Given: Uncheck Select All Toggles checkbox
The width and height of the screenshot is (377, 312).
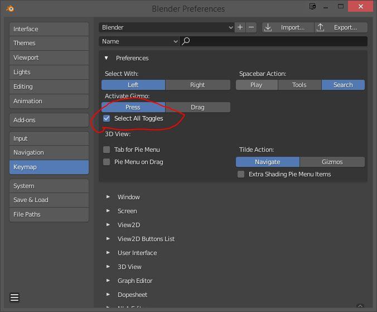Looking at the screenshot, I should click(x=107, y=118).
